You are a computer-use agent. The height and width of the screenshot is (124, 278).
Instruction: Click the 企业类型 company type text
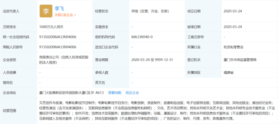(64, 60)
